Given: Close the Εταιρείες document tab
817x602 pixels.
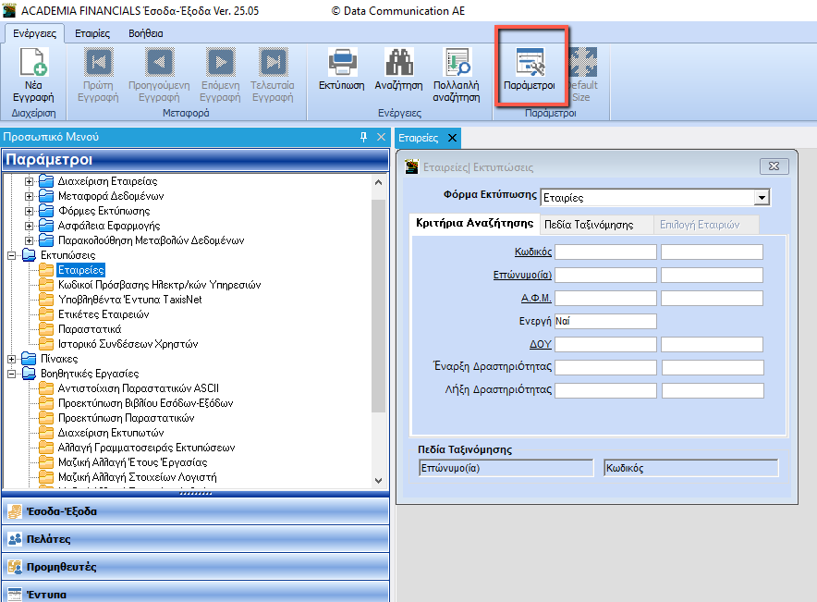Looking at the screenshot, I should click(x=452, y=138).
